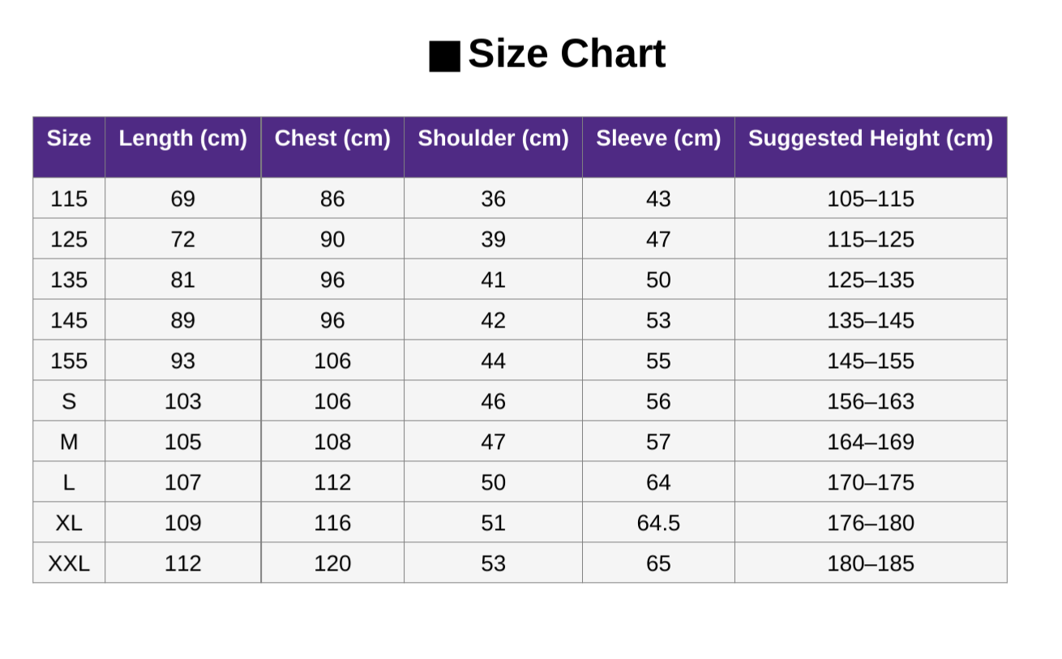
Task: Click the size S row label
Action: pyautogui.click(x=69, y=401)
